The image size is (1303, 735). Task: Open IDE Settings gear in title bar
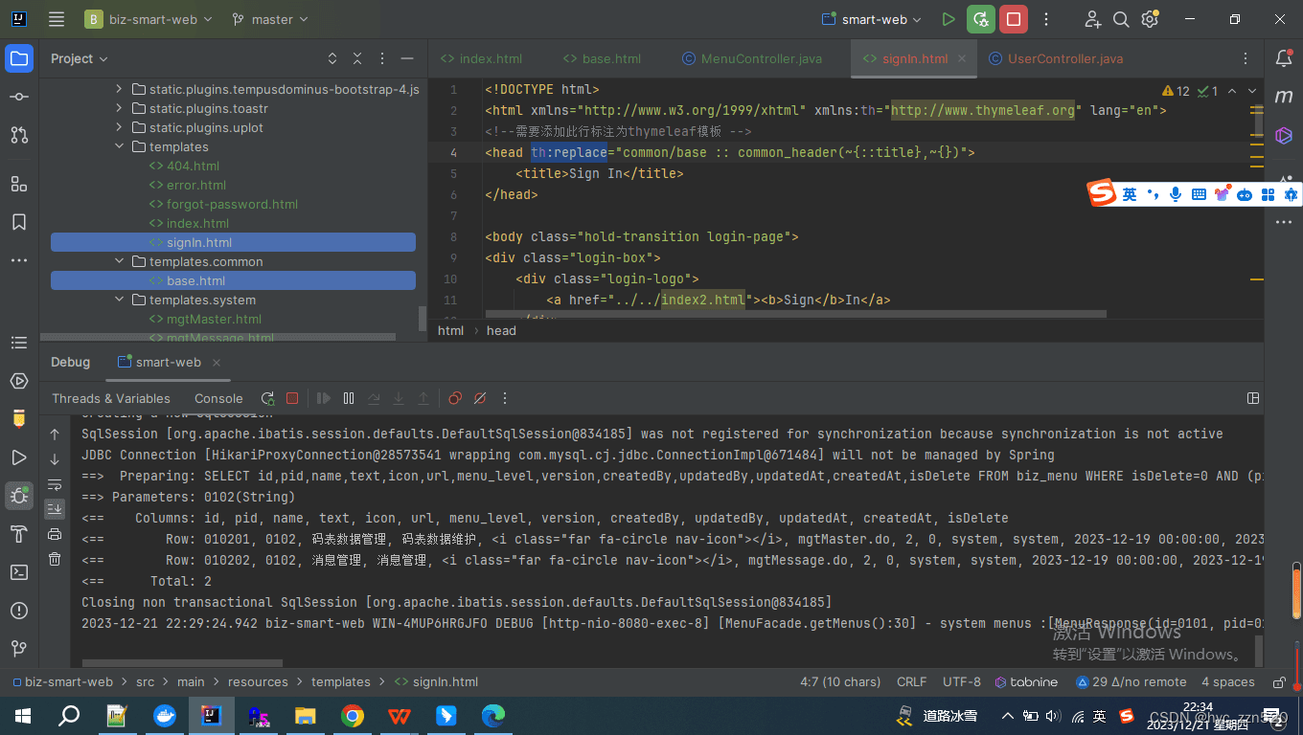pos(1150,18)
